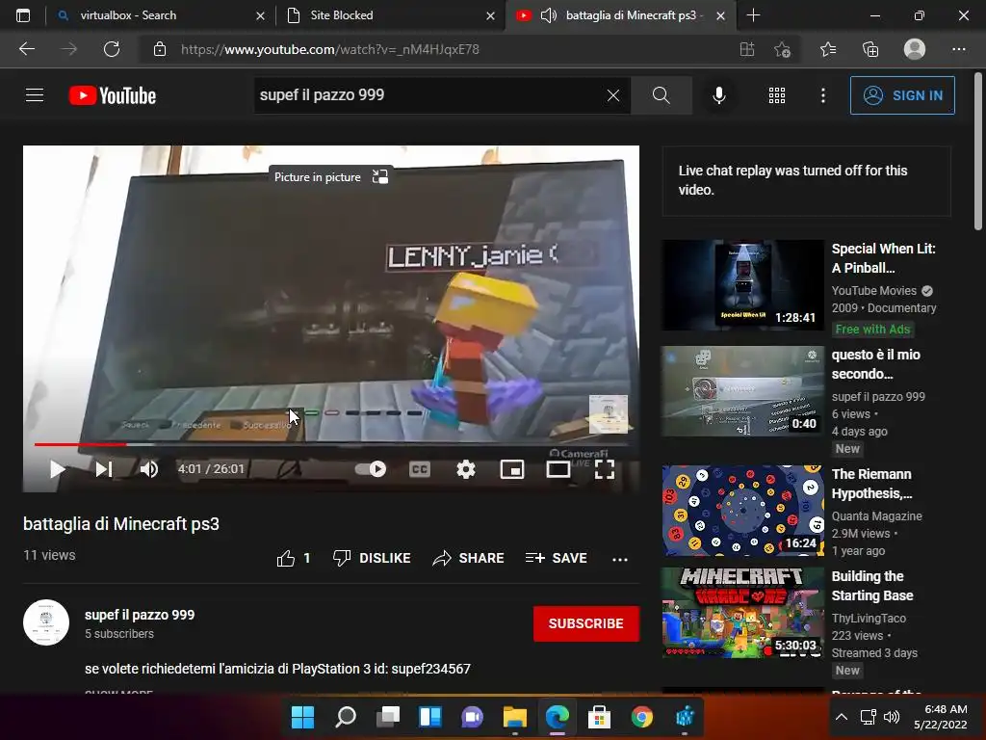Open The Riemann Hypothesis video thumbnail

pos(742,511)
